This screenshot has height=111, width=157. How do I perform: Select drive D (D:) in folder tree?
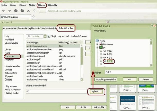(110, 54)
